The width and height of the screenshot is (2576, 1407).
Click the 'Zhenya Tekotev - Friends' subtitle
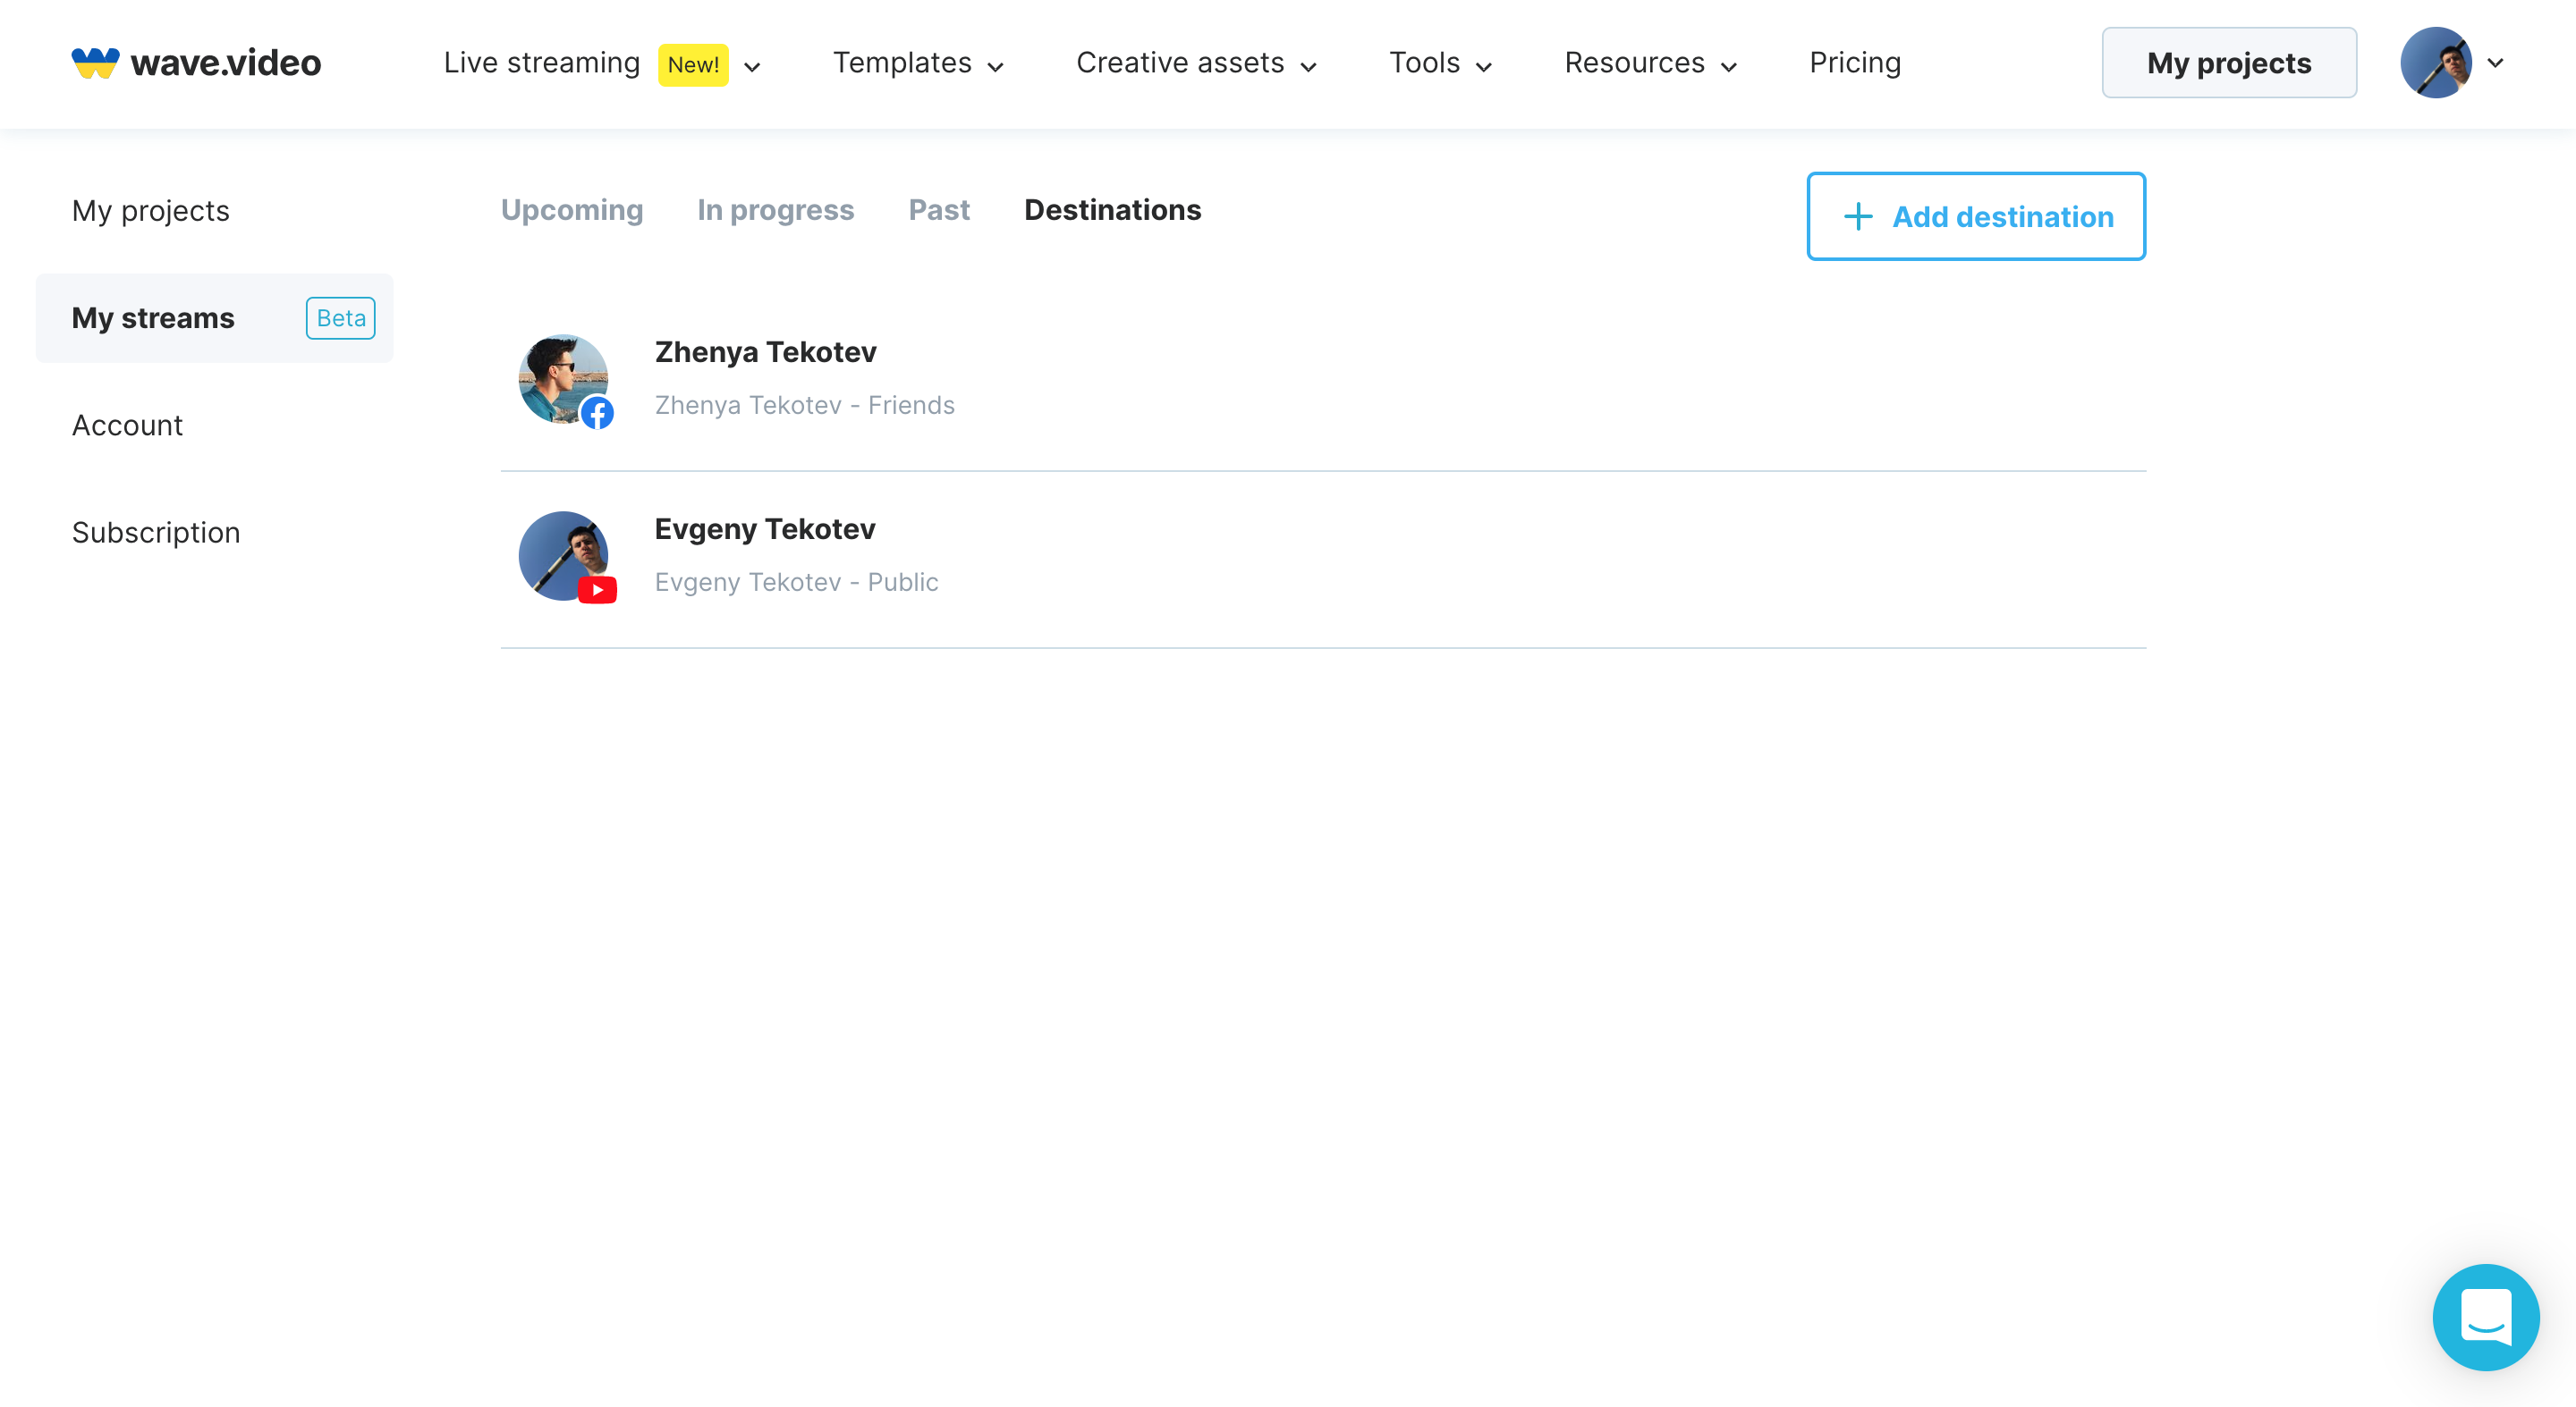click(x=804, y=405)
